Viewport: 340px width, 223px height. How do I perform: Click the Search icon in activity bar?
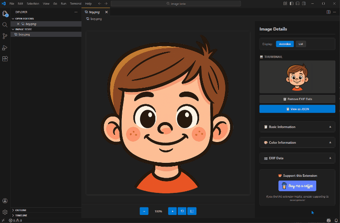[5, 25]
